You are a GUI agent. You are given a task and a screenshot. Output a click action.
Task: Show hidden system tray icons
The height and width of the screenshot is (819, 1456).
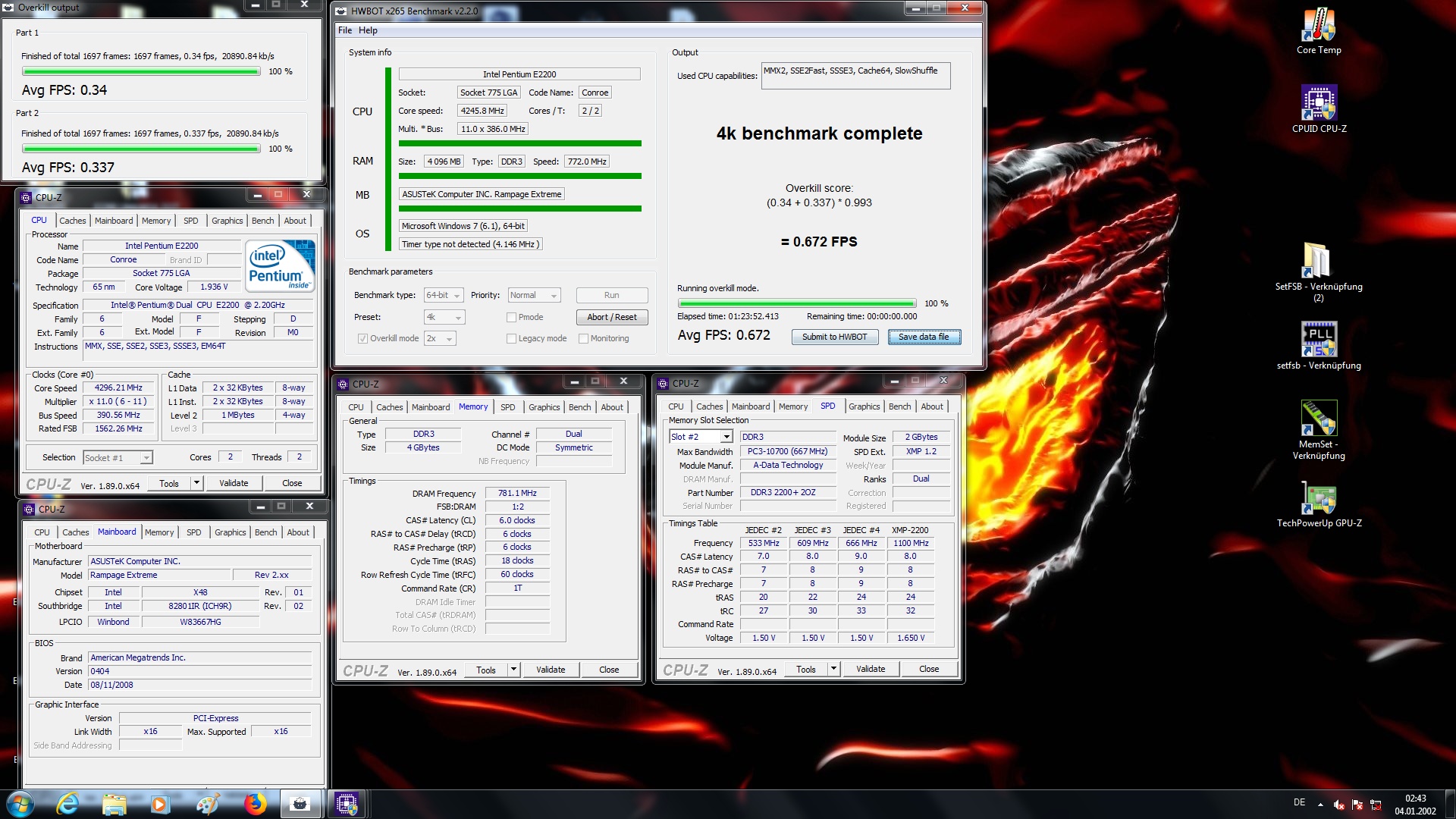click(x=1320, y=805)
